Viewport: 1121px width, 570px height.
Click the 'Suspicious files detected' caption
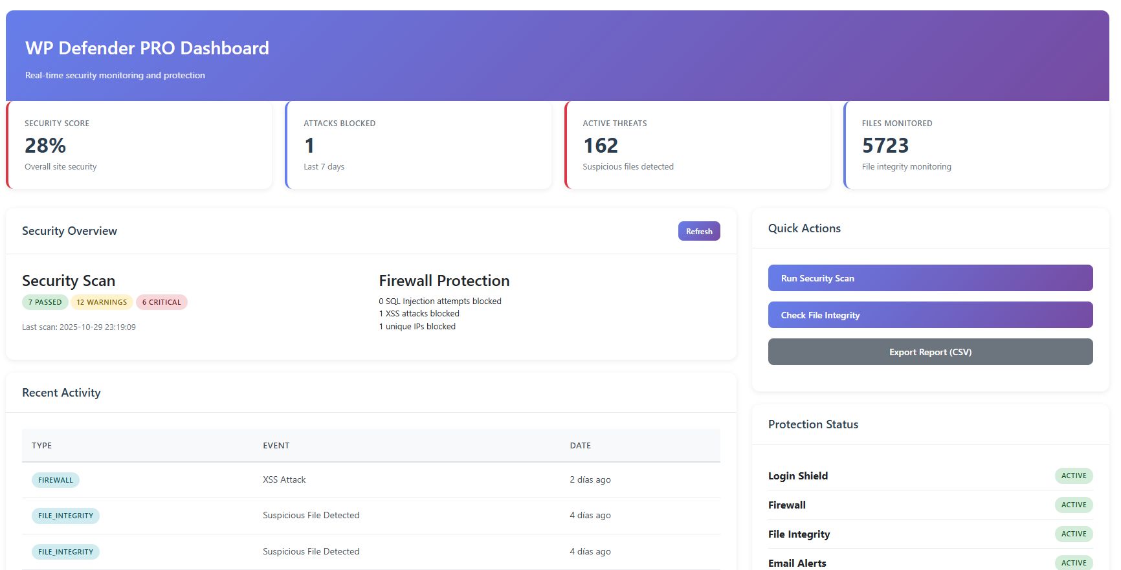[628, 167]
